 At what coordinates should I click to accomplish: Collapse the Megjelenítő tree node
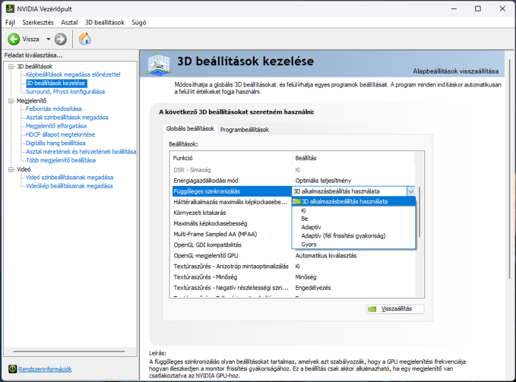coord(11,101)
